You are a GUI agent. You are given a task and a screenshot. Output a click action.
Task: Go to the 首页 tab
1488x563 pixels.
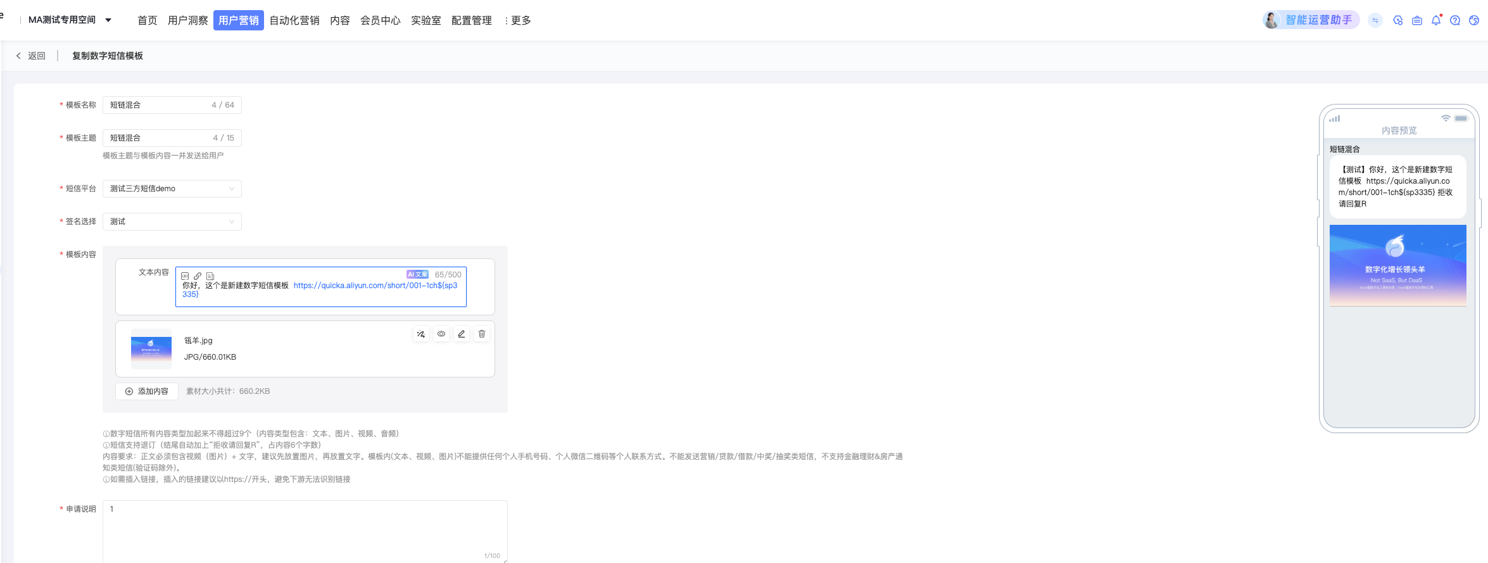(148, 20)
